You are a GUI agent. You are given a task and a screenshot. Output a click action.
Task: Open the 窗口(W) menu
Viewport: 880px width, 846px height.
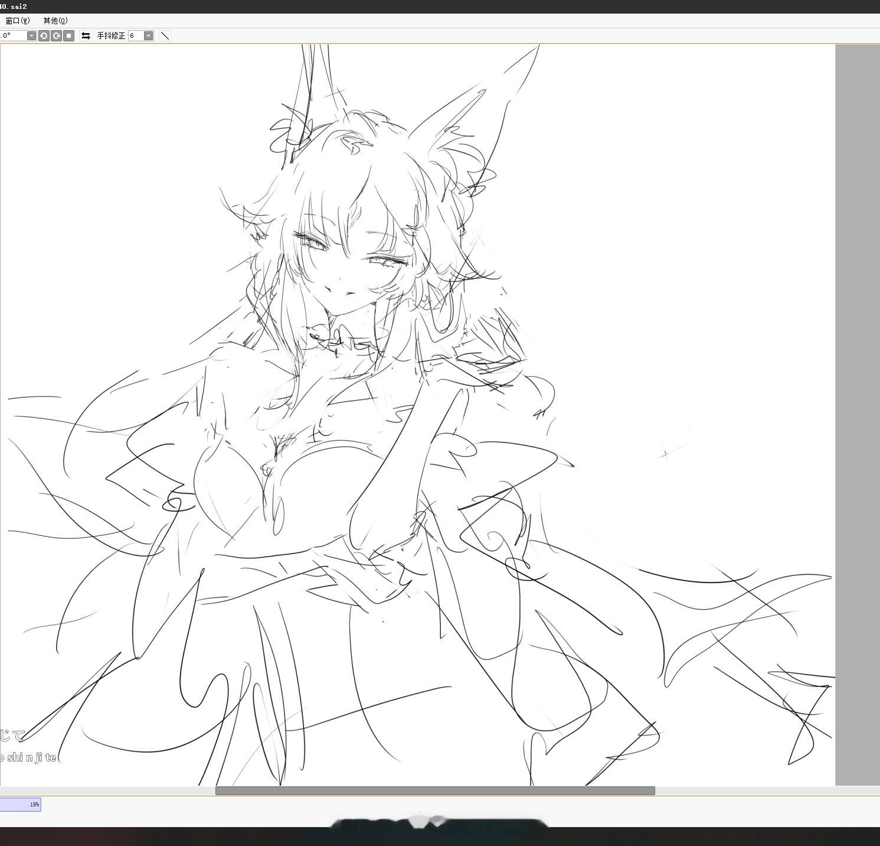pos(17,21)
